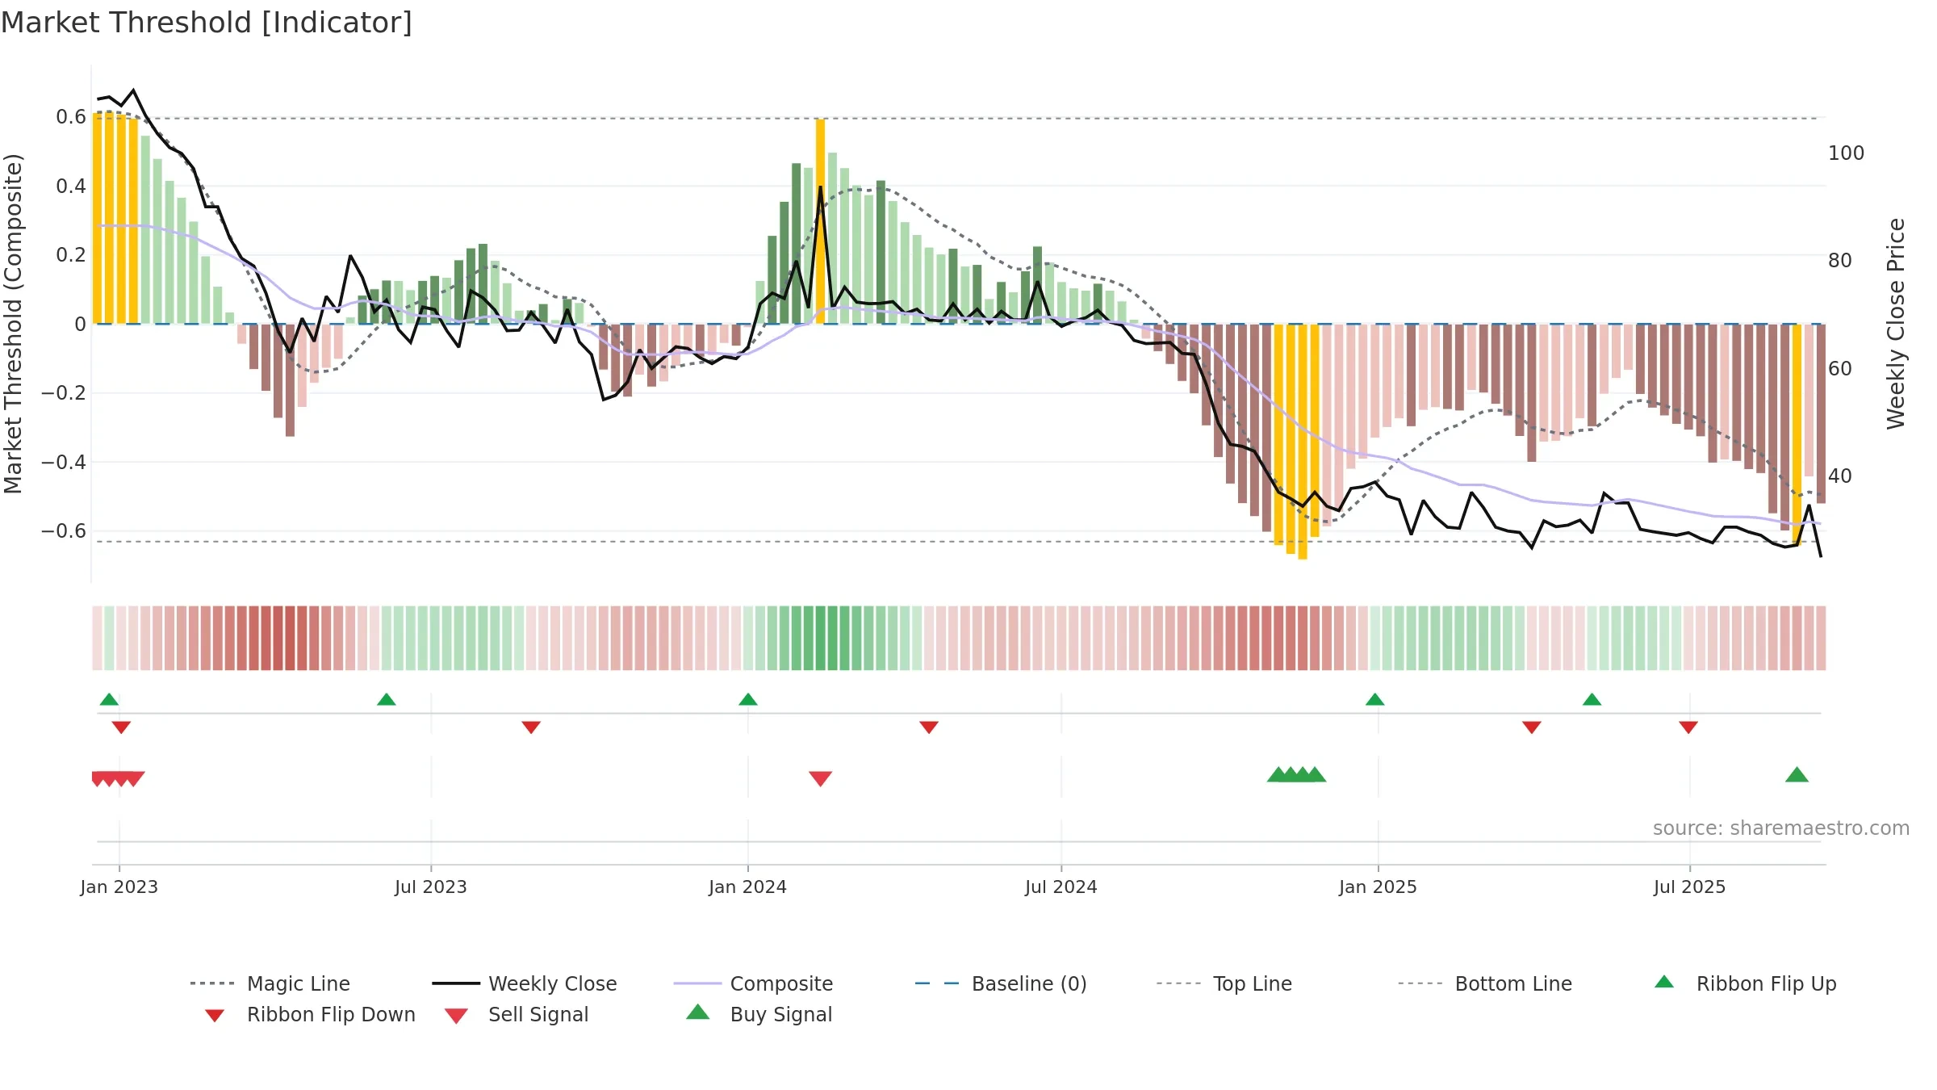Viewport: 1937px width, 1090px height.
Task: Click the 100 value on the right axis
Action: pyautogui.click(x=1846, y=153)
